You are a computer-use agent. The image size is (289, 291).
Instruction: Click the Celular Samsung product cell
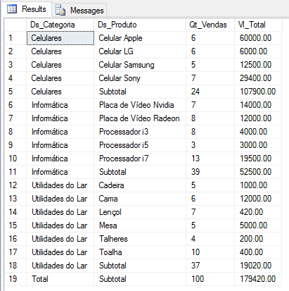(140, 65)
